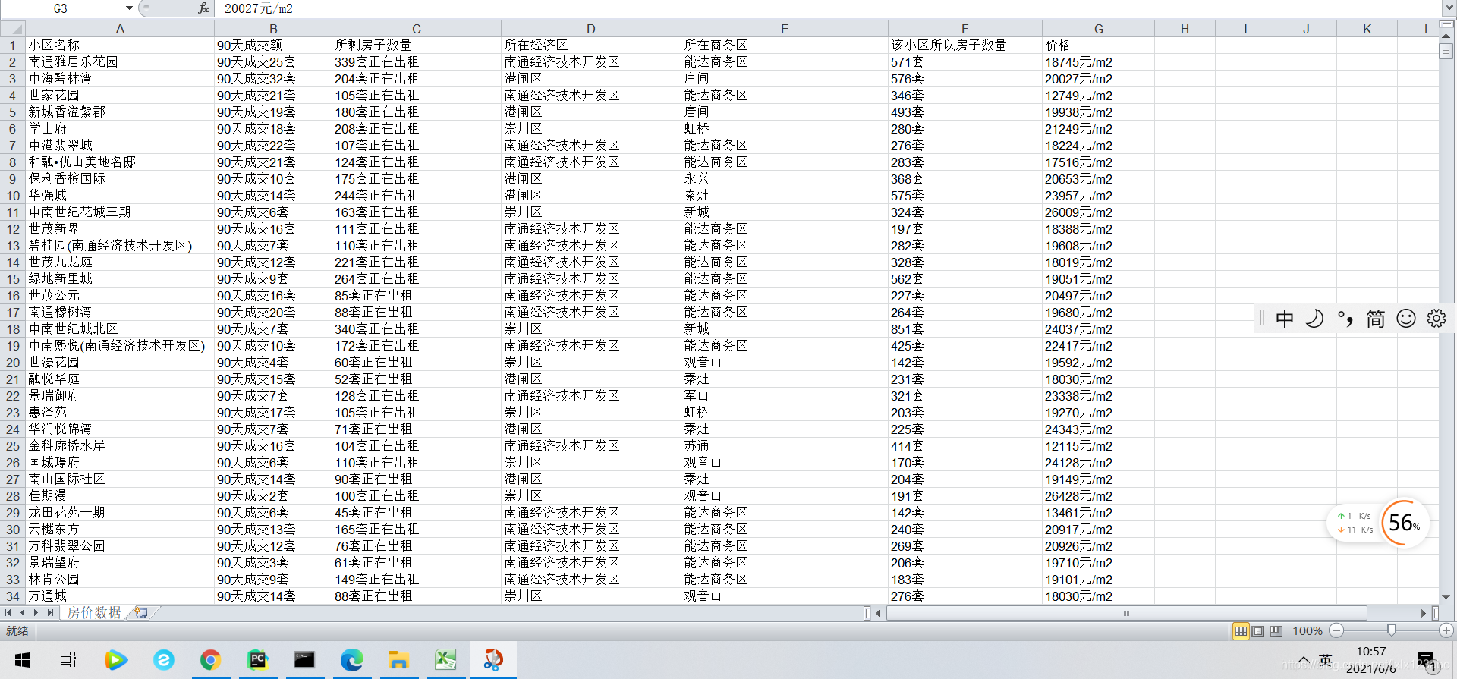Open the 360 browser taskbar icon

tap(163, 660)
